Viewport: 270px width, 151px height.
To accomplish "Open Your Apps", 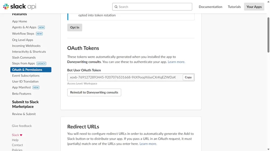I will point(254,7).
